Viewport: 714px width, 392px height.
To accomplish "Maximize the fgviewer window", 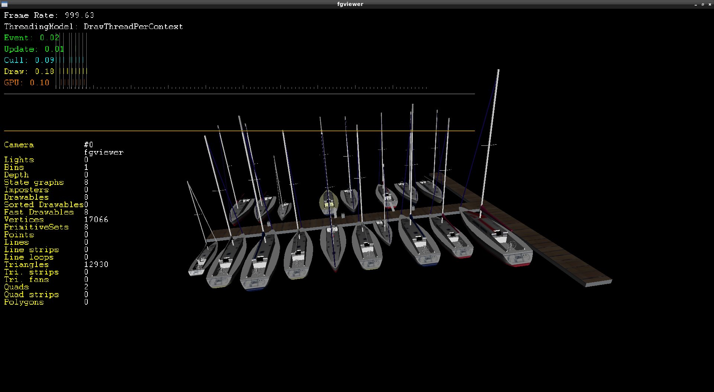I will click(x=702, y=4).
